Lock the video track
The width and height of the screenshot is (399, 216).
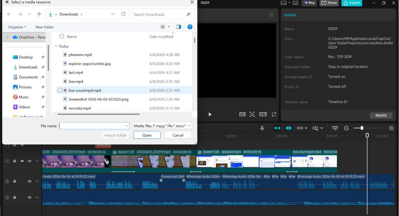[x=15, y=161]
